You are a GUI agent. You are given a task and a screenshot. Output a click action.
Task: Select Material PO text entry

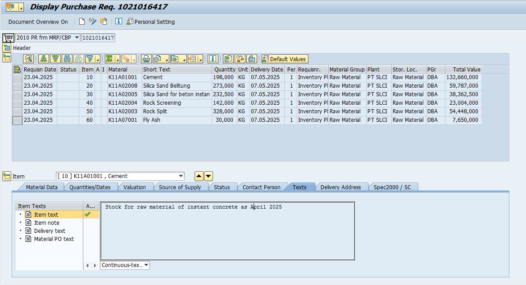click(x=54, y=239)
